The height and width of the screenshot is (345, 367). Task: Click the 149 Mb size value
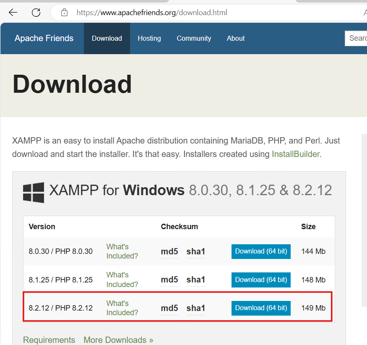(x=313, y=308)
